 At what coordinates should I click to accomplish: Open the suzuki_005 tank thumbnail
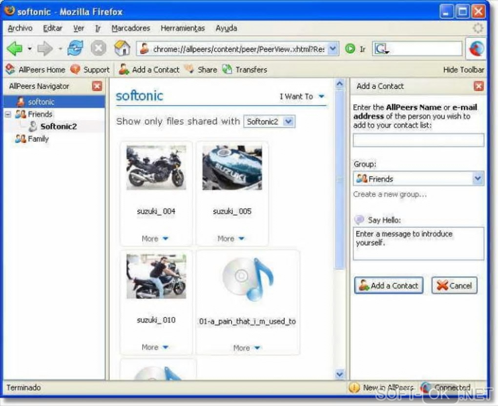point(232,167)
